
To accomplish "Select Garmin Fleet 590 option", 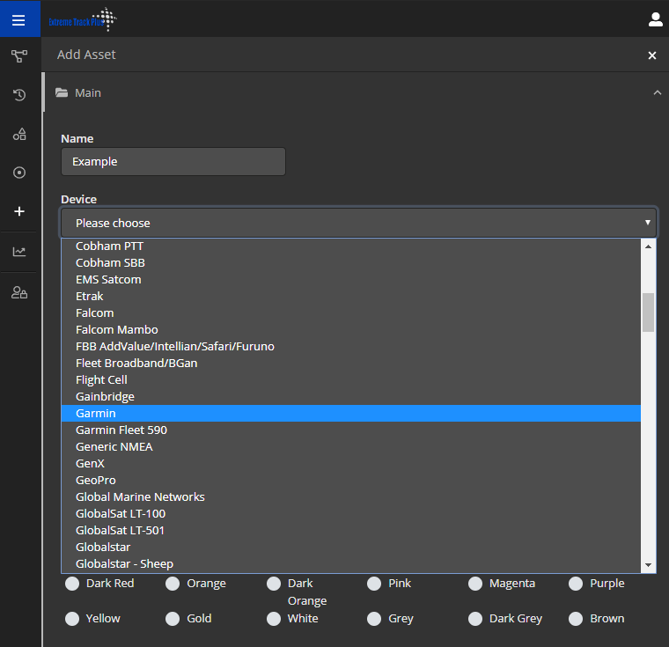I will (x=350, y=430).
